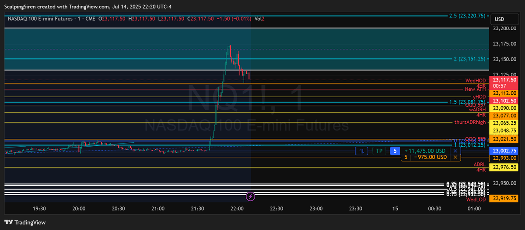Click the open price value in the legend
525x230 pixels.
click(x=114, y=19)
